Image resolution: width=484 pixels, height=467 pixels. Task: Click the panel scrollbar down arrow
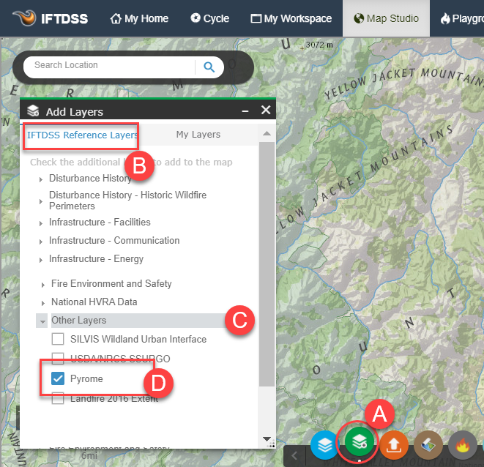pos(267,438)
